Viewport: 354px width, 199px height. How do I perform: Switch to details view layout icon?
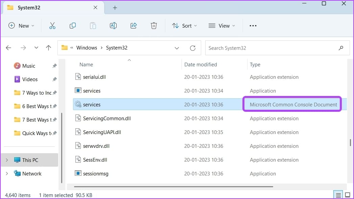coord(338,195)
